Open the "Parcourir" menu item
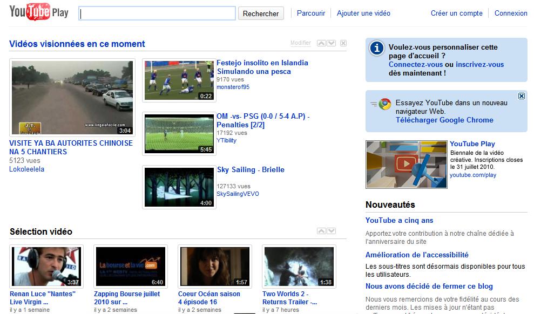Screen dimensions: 534x314 (x=310, y=13)
